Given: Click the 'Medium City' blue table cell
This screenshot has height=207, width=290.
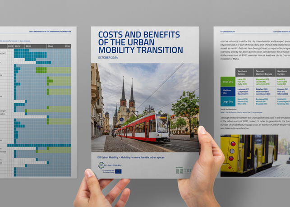Looking at the screenshot, I should 228,92.
